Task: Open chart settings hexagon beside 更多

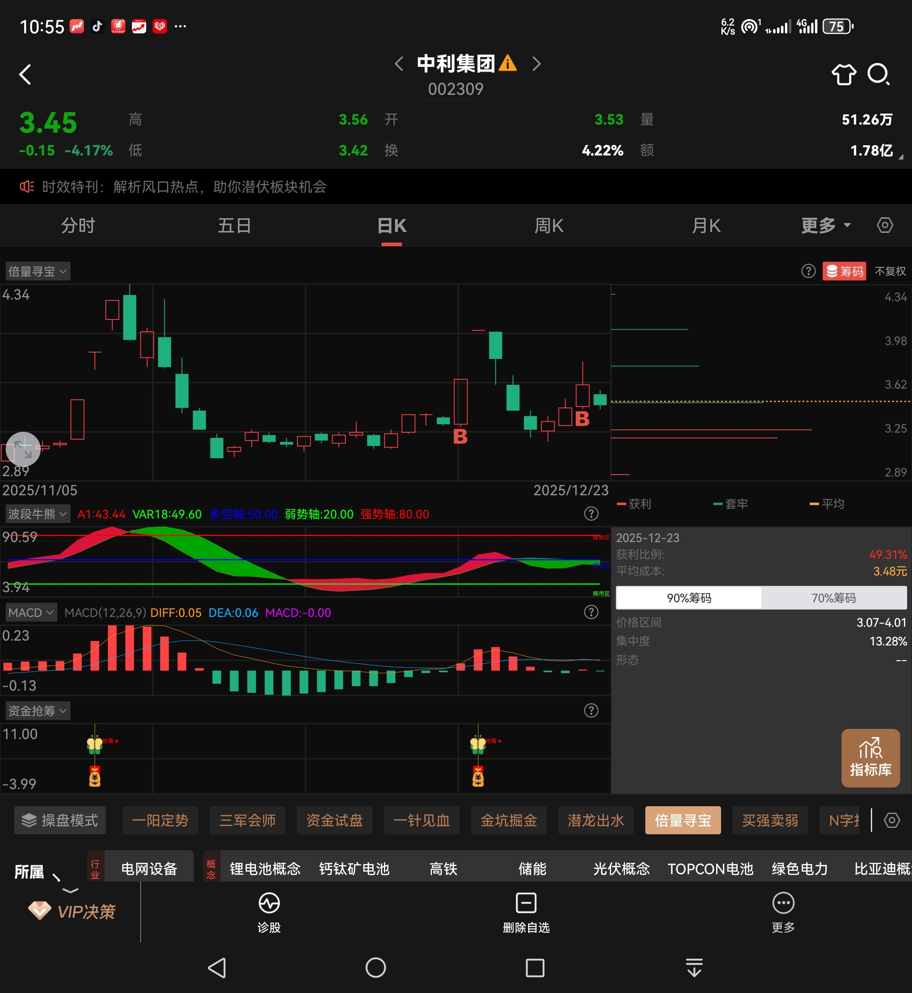Action: [884, 225]
